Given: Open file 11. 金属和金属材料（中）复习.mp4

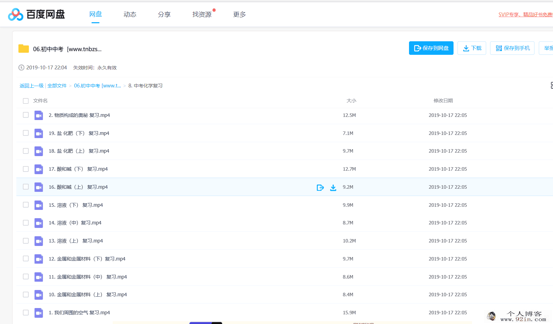Looking at the screenshot, I should pos(88,277).
